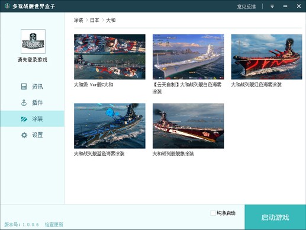
Task: Close the box window with X
Action: click(299, 7)
